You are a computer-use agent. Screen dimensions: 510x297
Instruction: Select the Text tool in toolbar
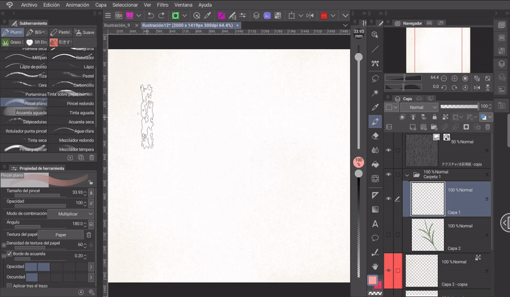375,224
